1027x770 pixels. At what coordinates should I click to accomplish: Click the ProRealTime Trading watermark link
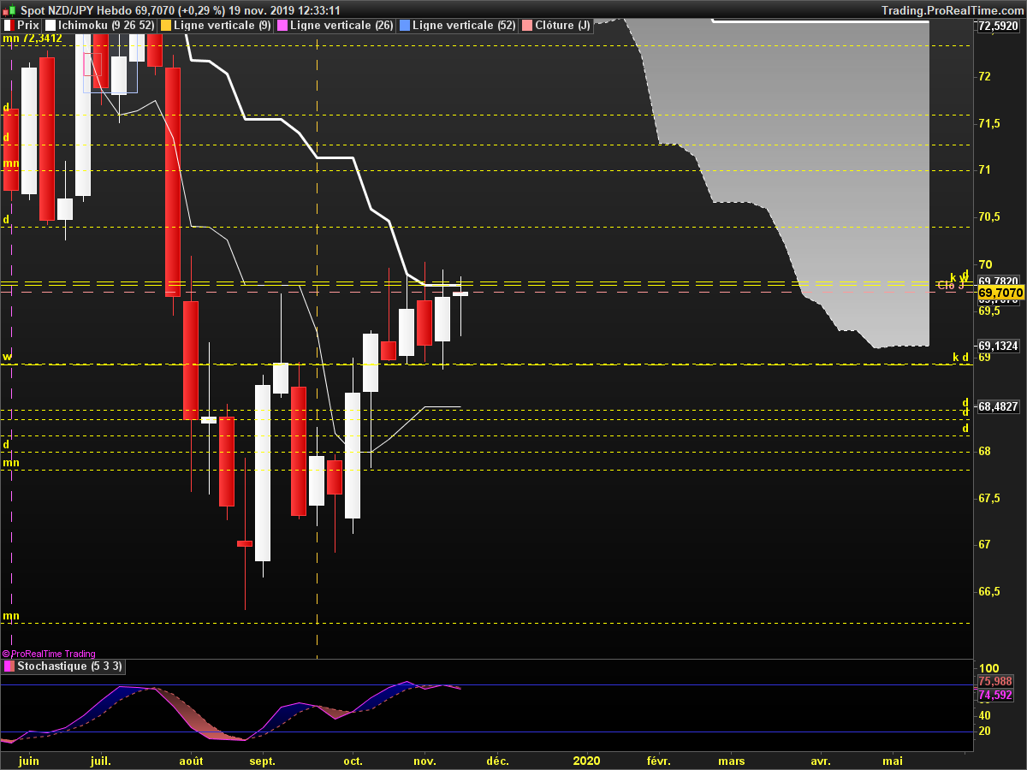[49, 654]
